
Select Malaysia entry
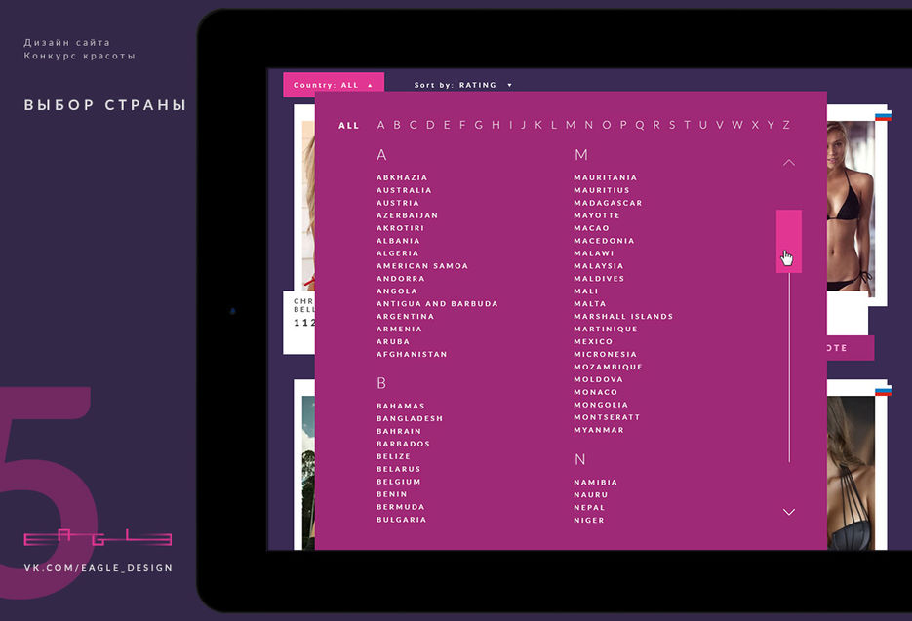tap(599, 266)
